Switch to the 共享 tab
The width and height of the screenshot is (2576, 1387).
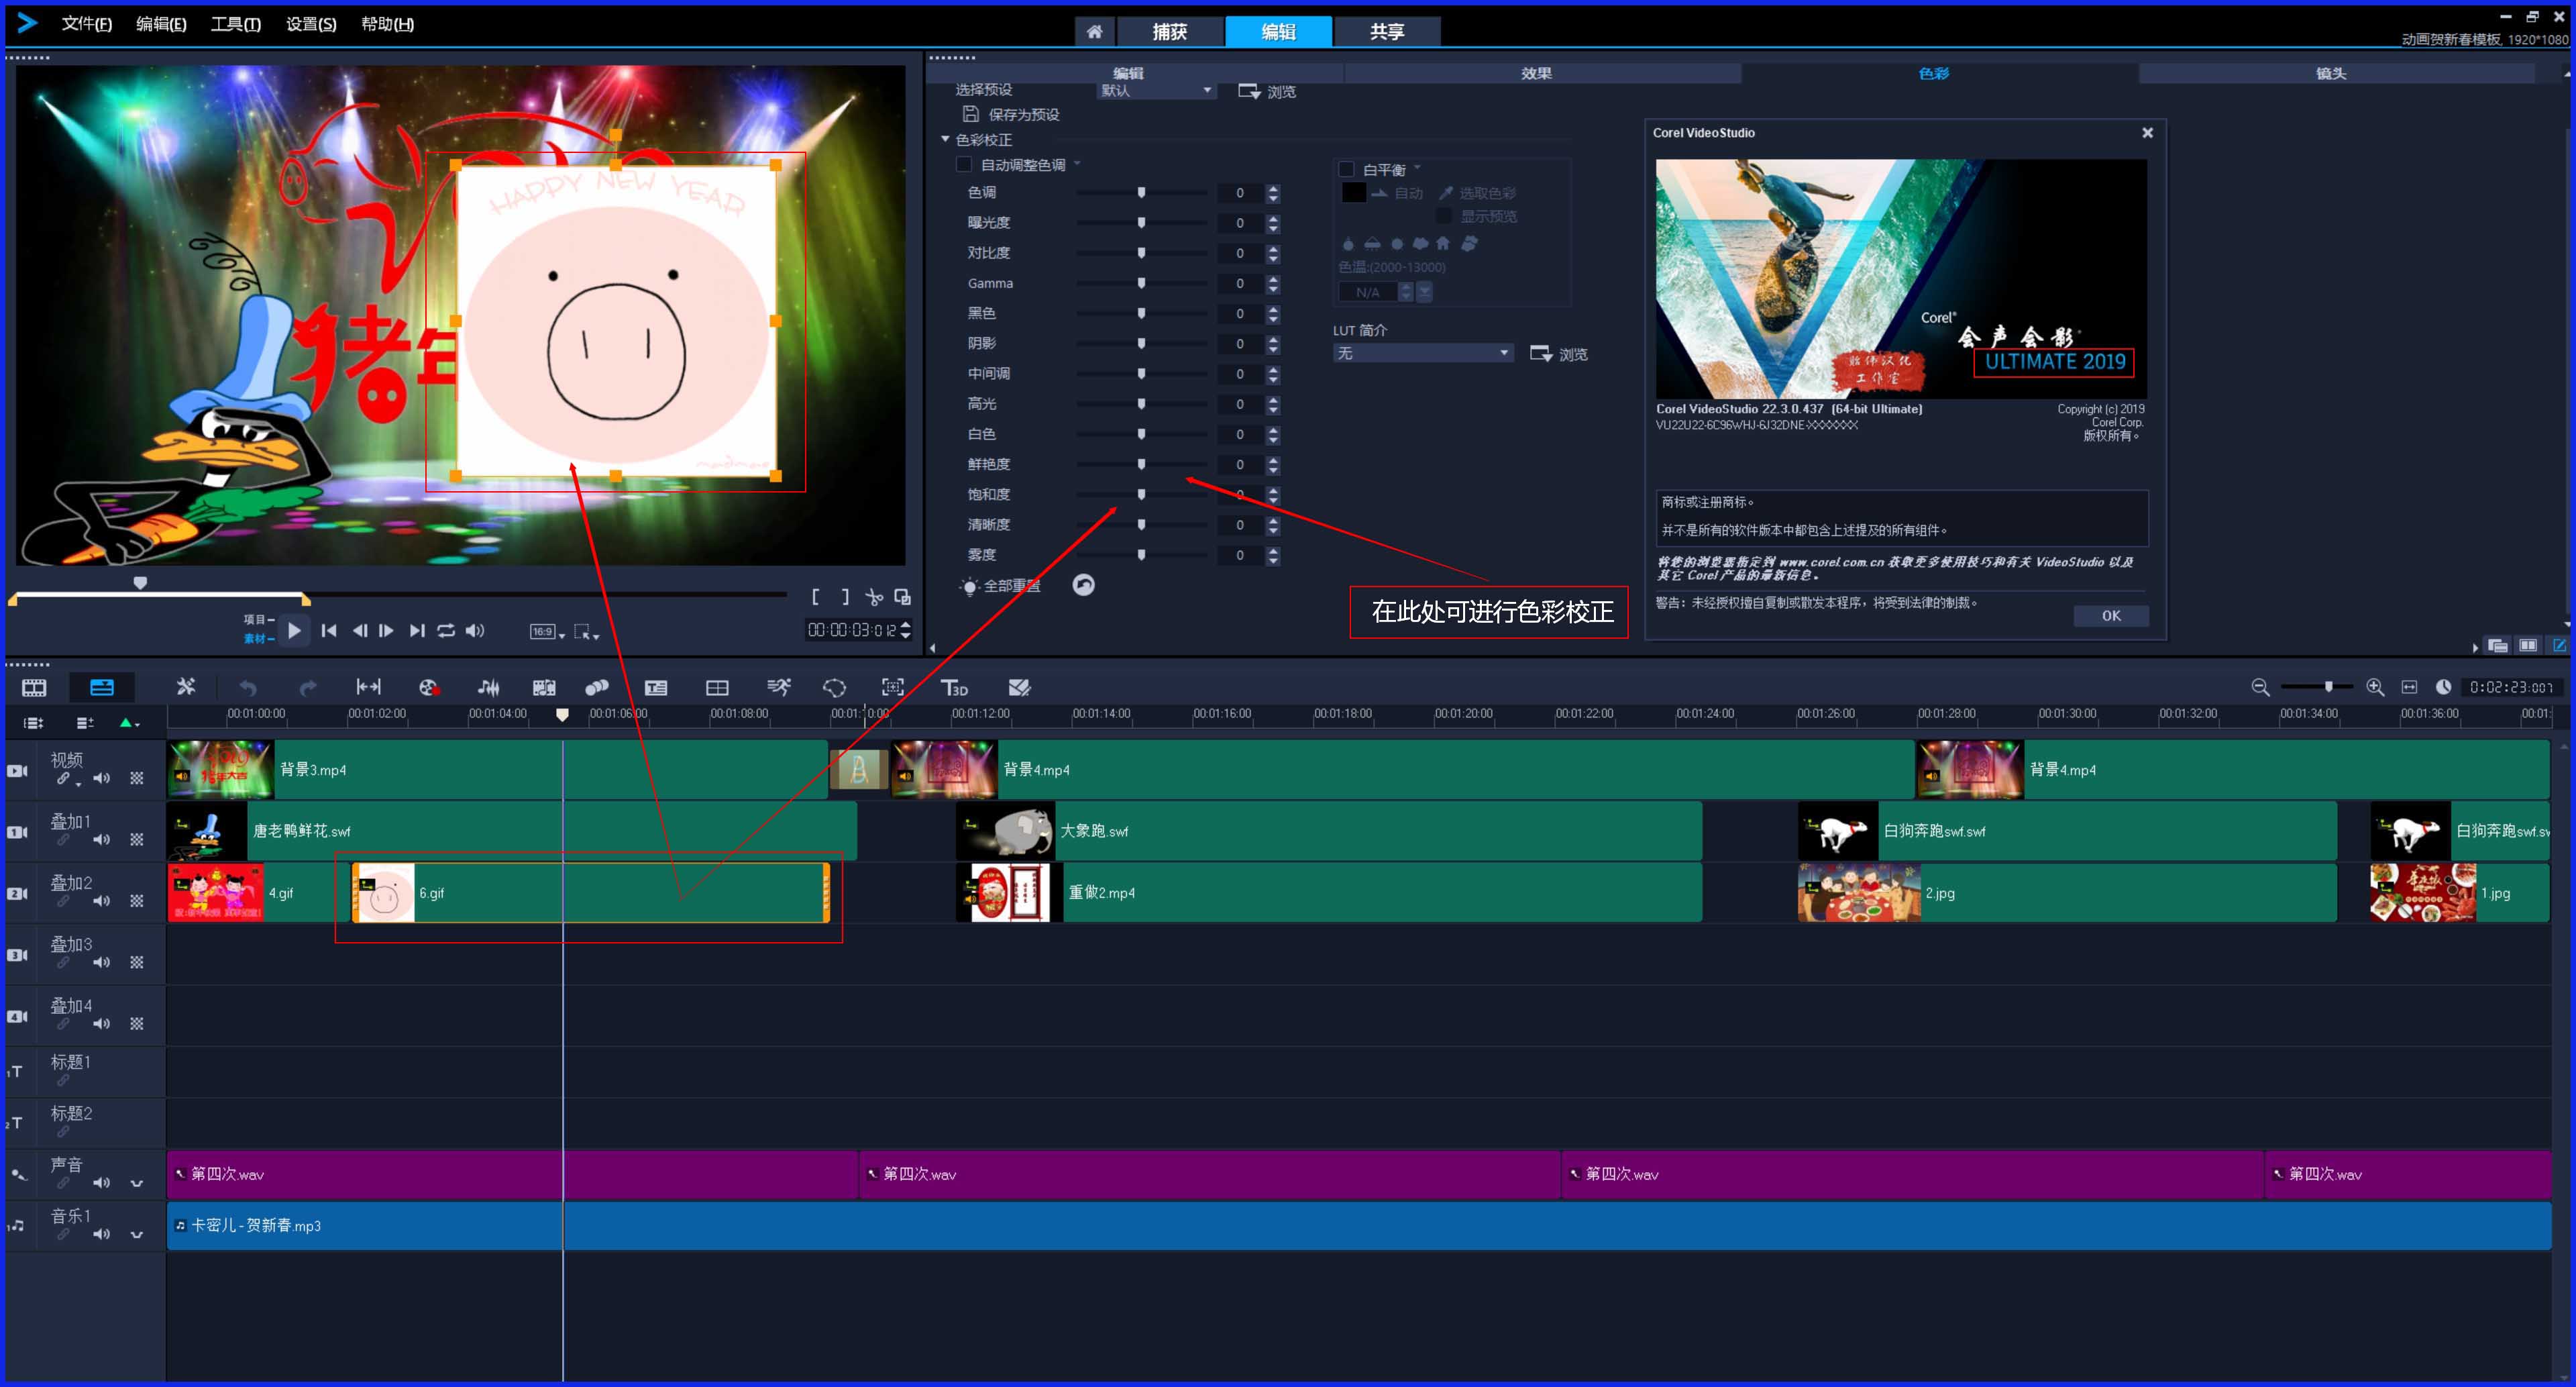pyautogui.click(x=1388, y=32)
